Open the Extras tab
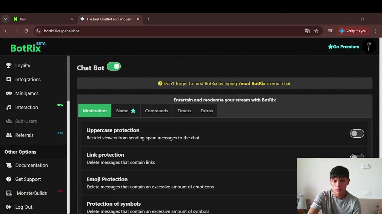 (207, 111)
